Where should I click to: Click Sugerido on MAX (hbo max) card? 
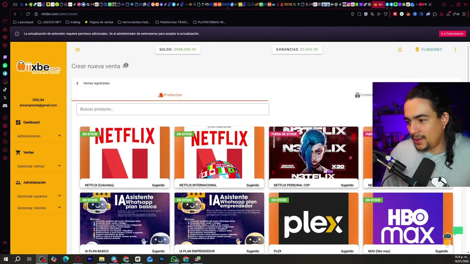point(441,251)
